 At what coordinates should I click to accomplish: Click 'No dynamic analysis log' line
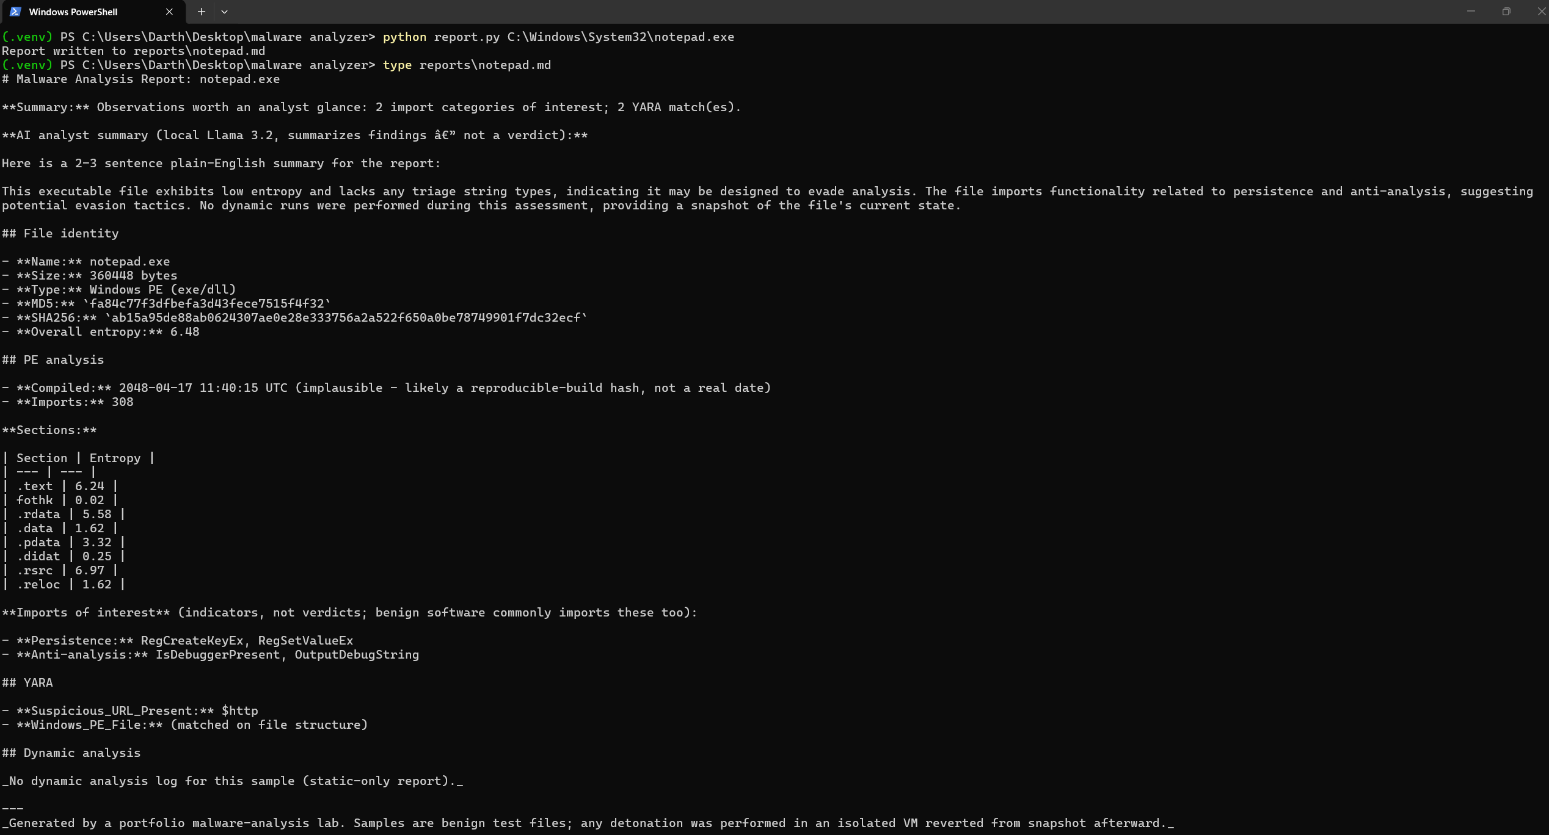[233, 781]
